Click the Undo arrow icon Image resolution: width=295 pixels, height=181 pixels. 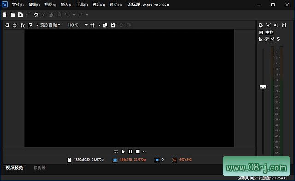coord(67,15)
